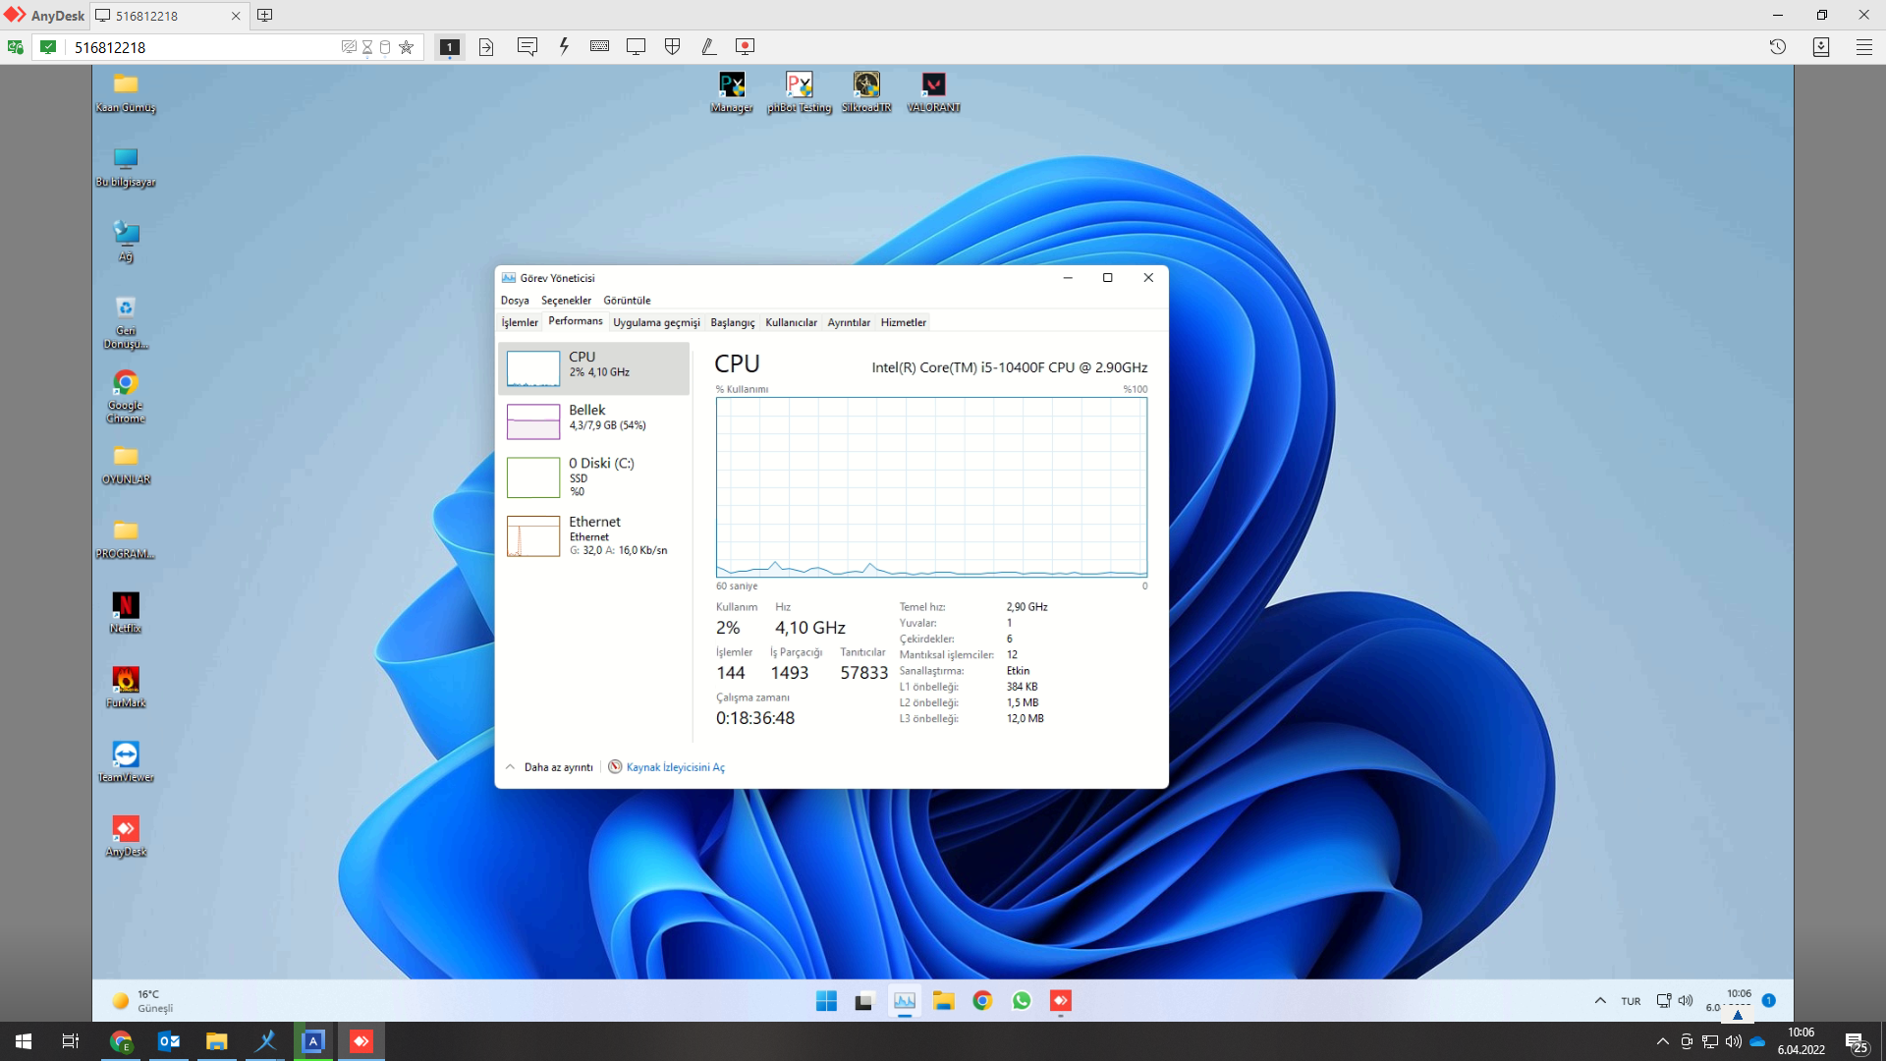Click the CPU usage graph
Screen dimensions: 1886x1061
point(931,487)
